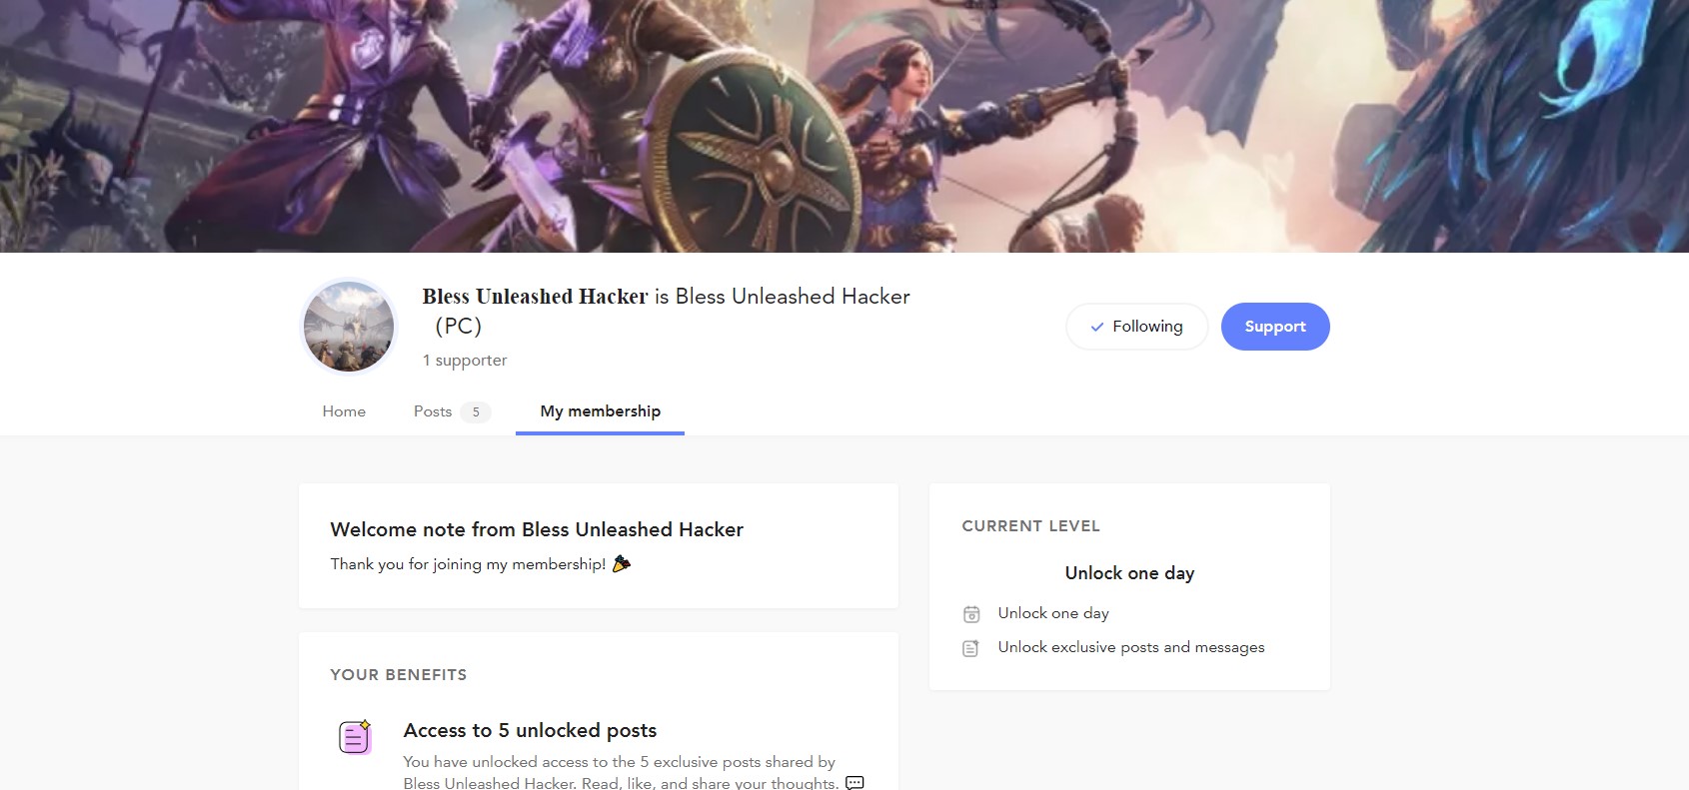Click the speech bubble icon after thoughts
This screenshot has height=790, width=1689.
click(x=854, y=783)
